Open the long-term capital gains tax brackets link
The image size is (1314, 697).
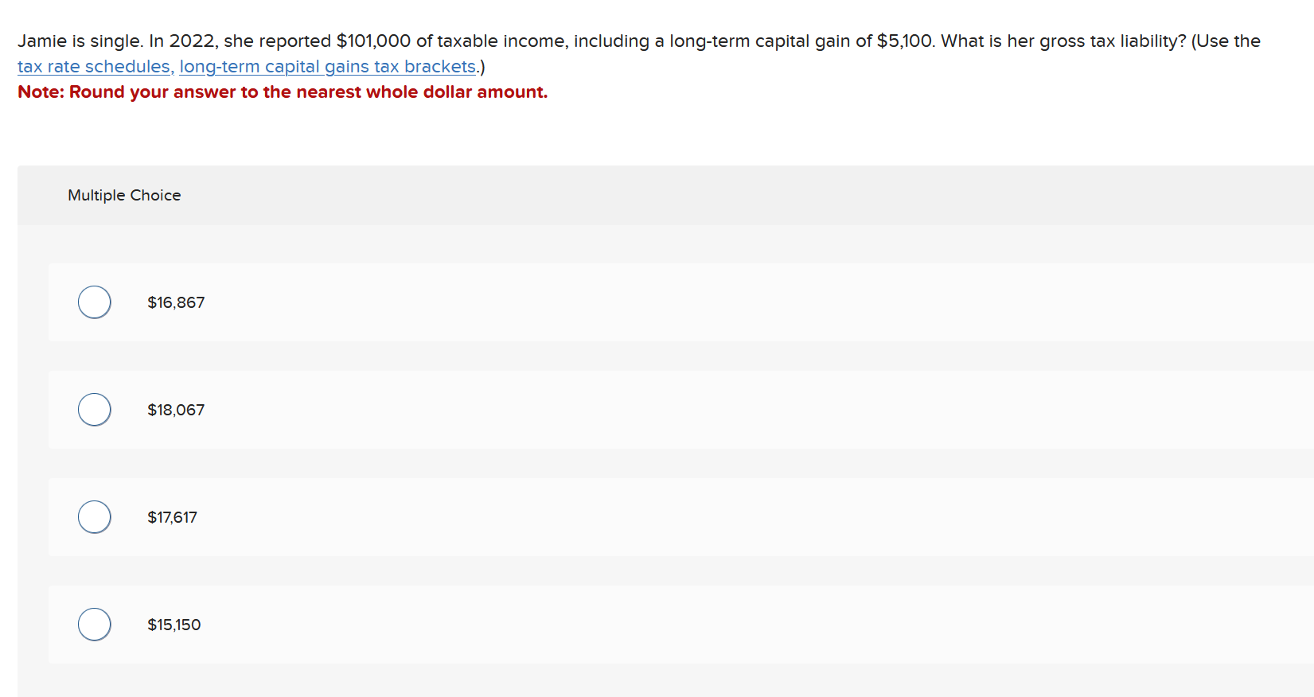[x=327, y=67]
